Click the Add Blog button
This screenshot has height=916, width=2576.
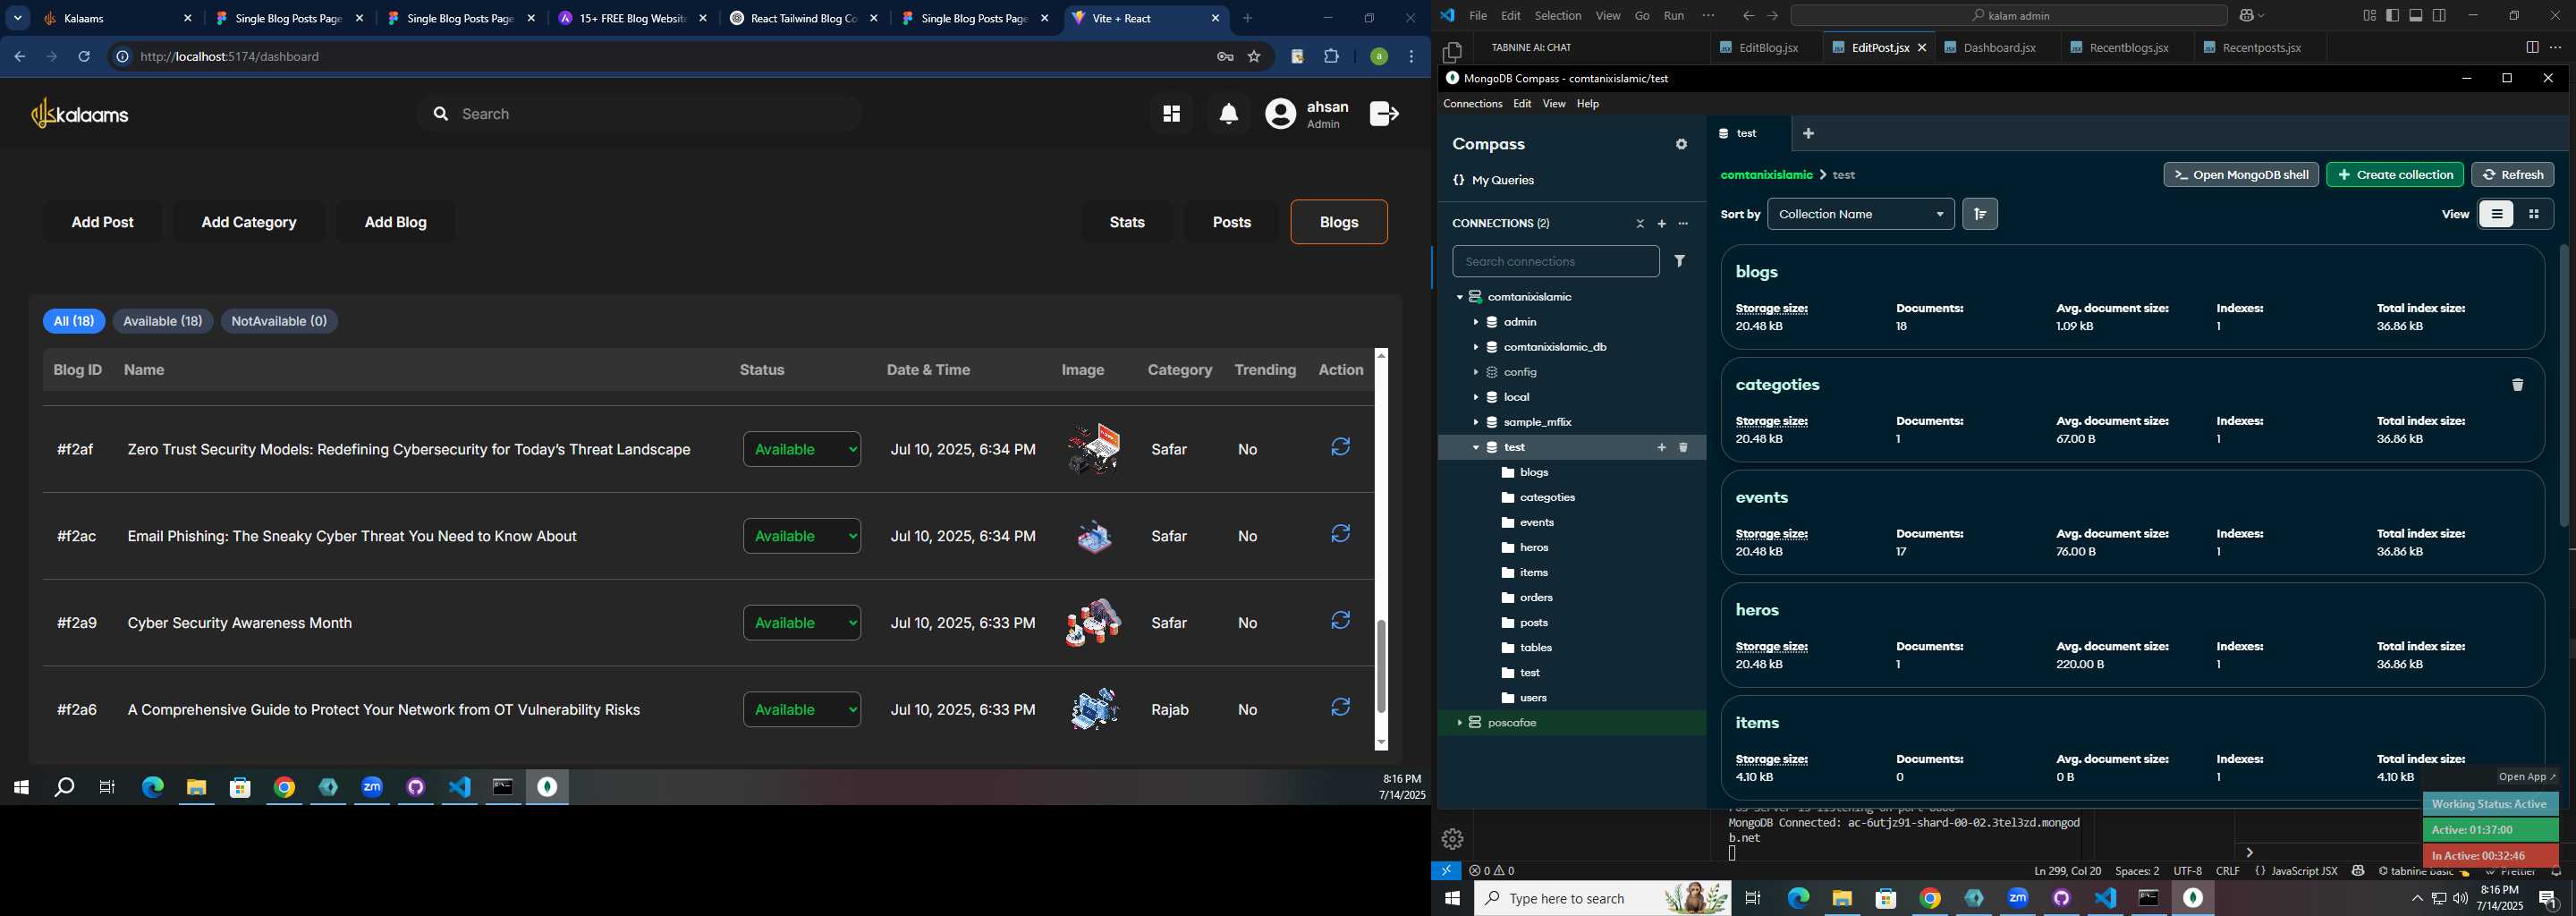396,222
